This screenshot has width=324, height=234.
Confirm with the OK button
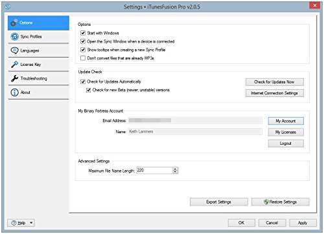(x=242, y=223)
